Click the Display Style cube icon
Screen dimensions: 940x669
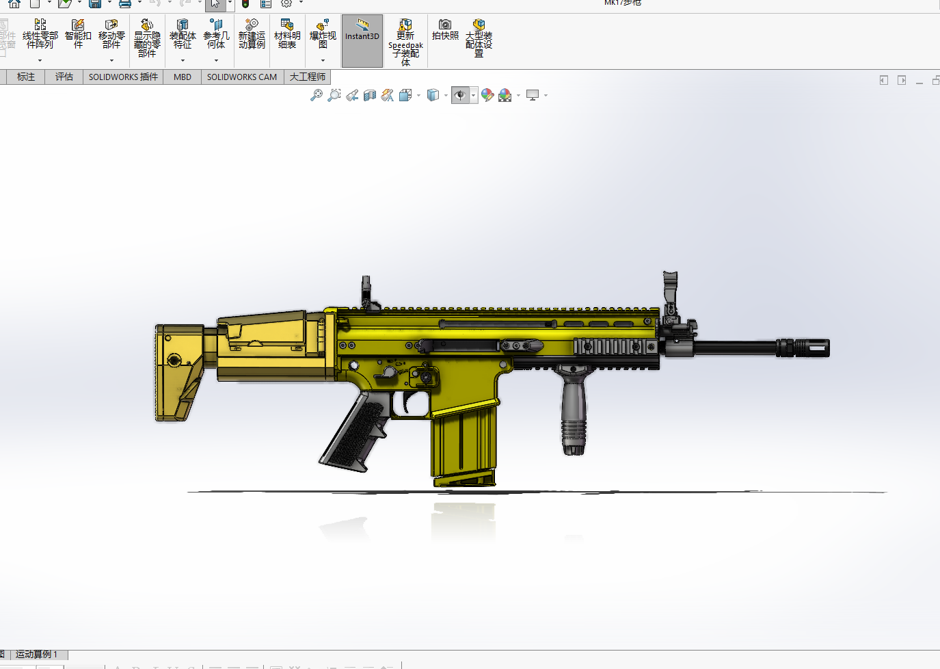433,95
